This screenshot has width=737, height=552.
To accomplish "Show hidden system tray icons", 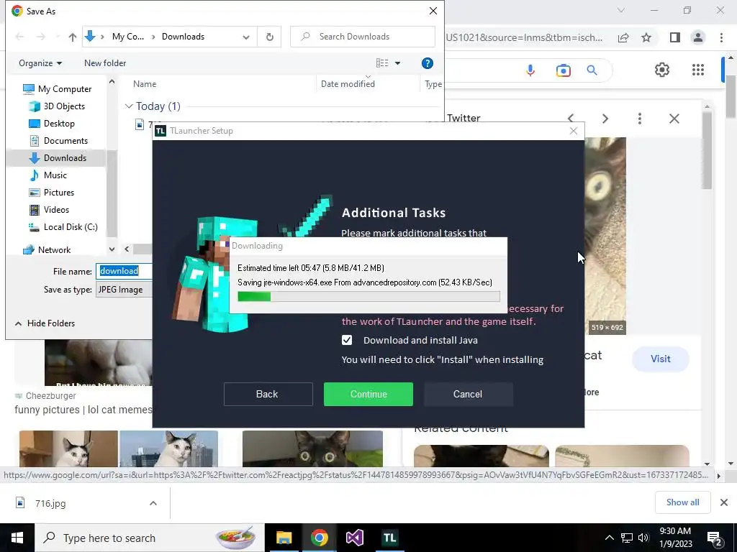I will [609, 538].
